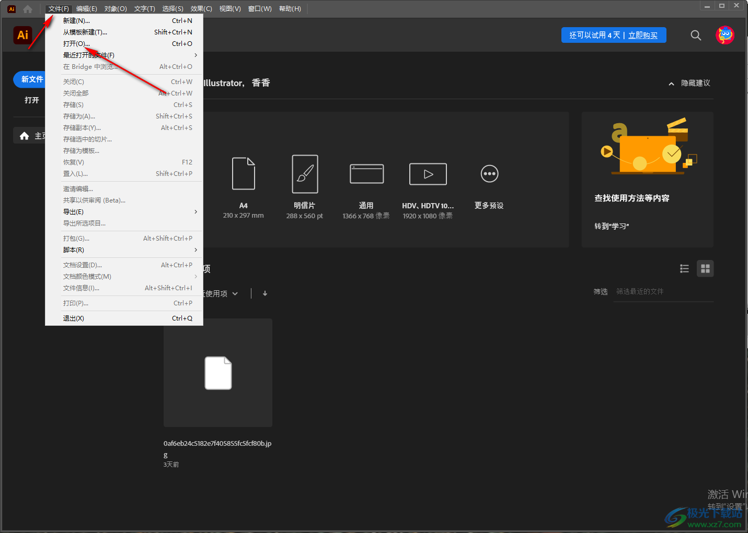Expand the 脚本(R) submenu

[124, 250]
